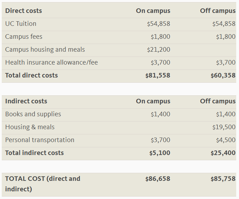Click off-campus transportation value $4,500
Viewport: 239px width, 199px height.
point(226,140)
